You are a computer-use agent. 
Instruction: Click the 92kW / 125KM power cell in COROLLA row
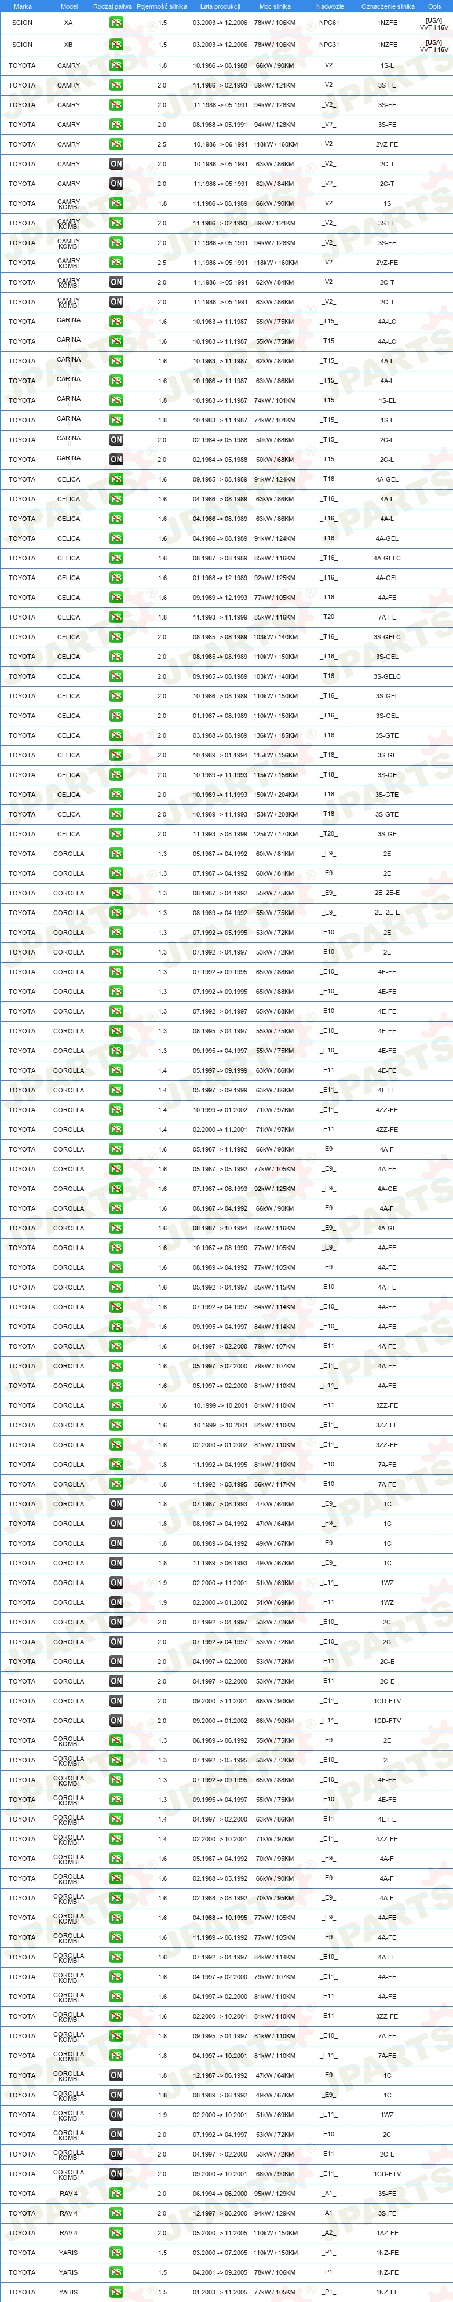pyautogui.click(x=275, y=1189)
